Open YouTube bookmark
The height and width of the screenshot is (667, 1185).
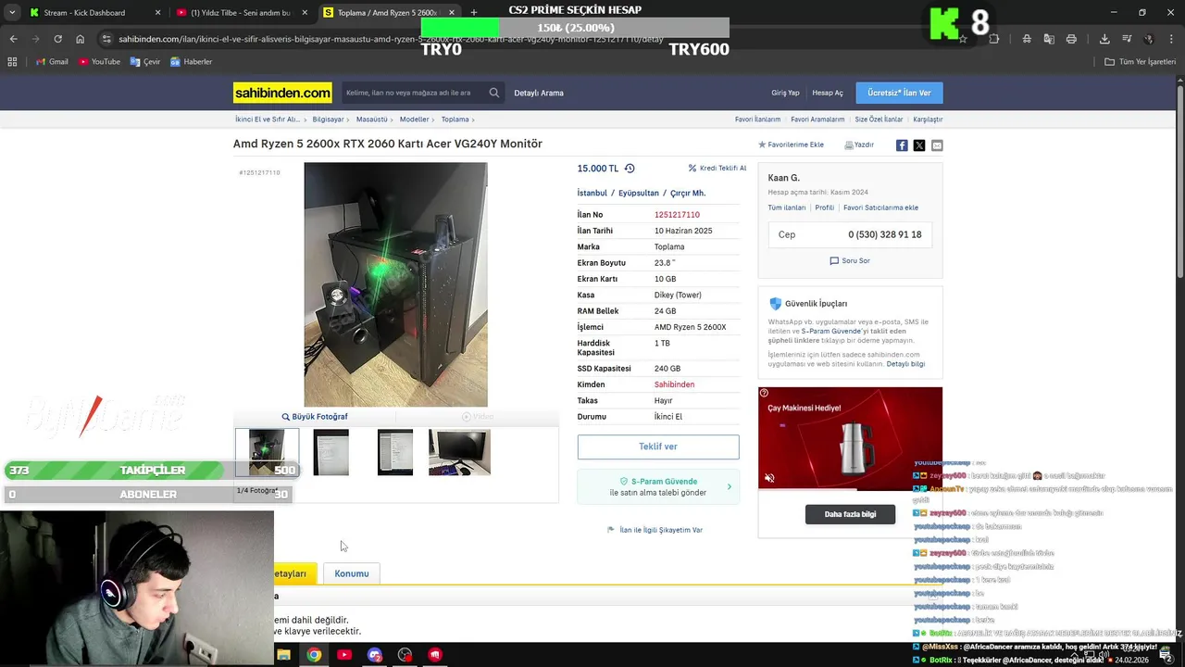click(100, 62)
